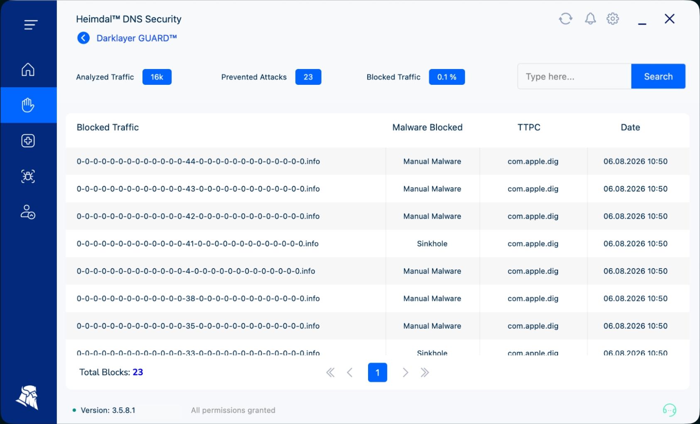Jump to first page of results
This screenshot has height=424, width=700.
330,372
